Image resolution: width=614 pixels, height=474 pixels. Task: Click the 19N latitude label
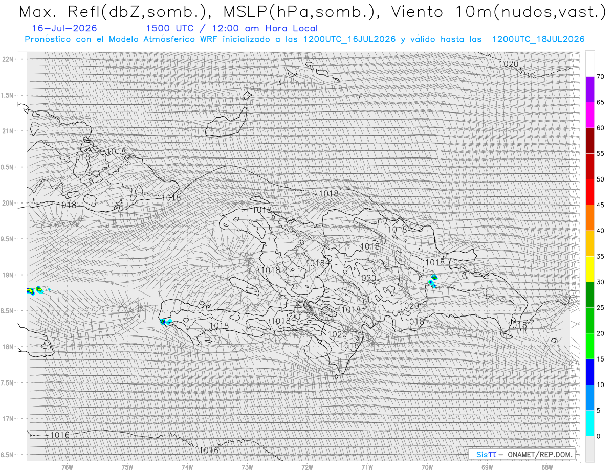pyautogui.click(x=9, y=275)
